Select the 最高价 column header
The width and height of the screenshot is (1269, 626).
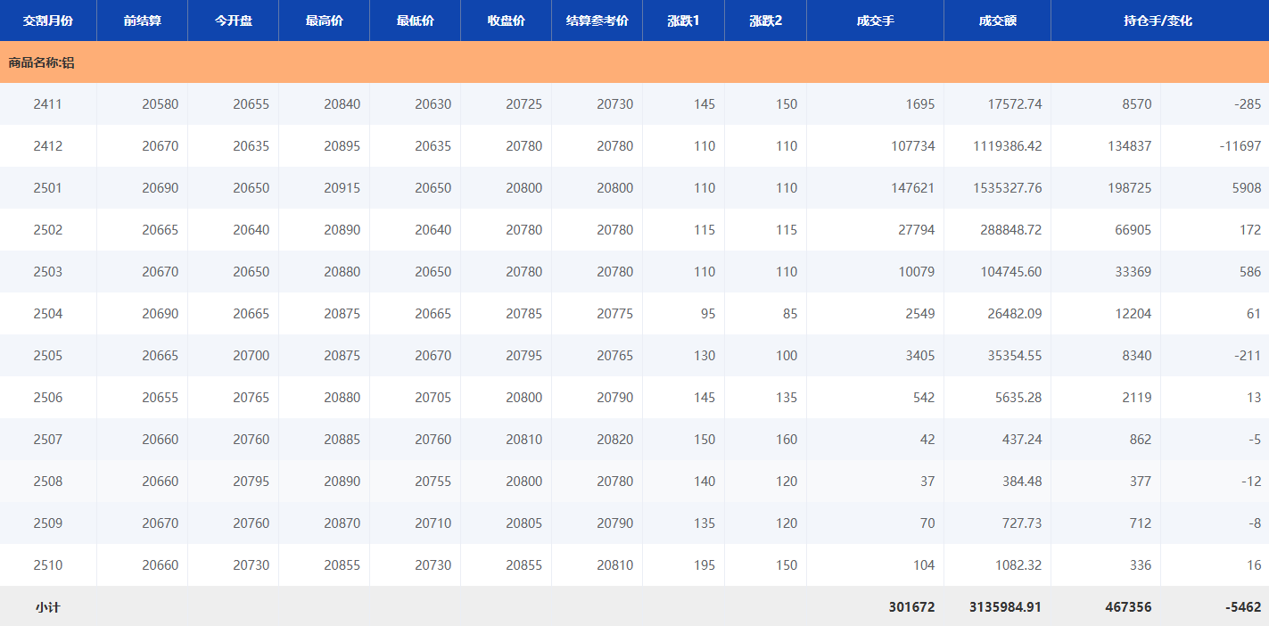coord(324,21)
